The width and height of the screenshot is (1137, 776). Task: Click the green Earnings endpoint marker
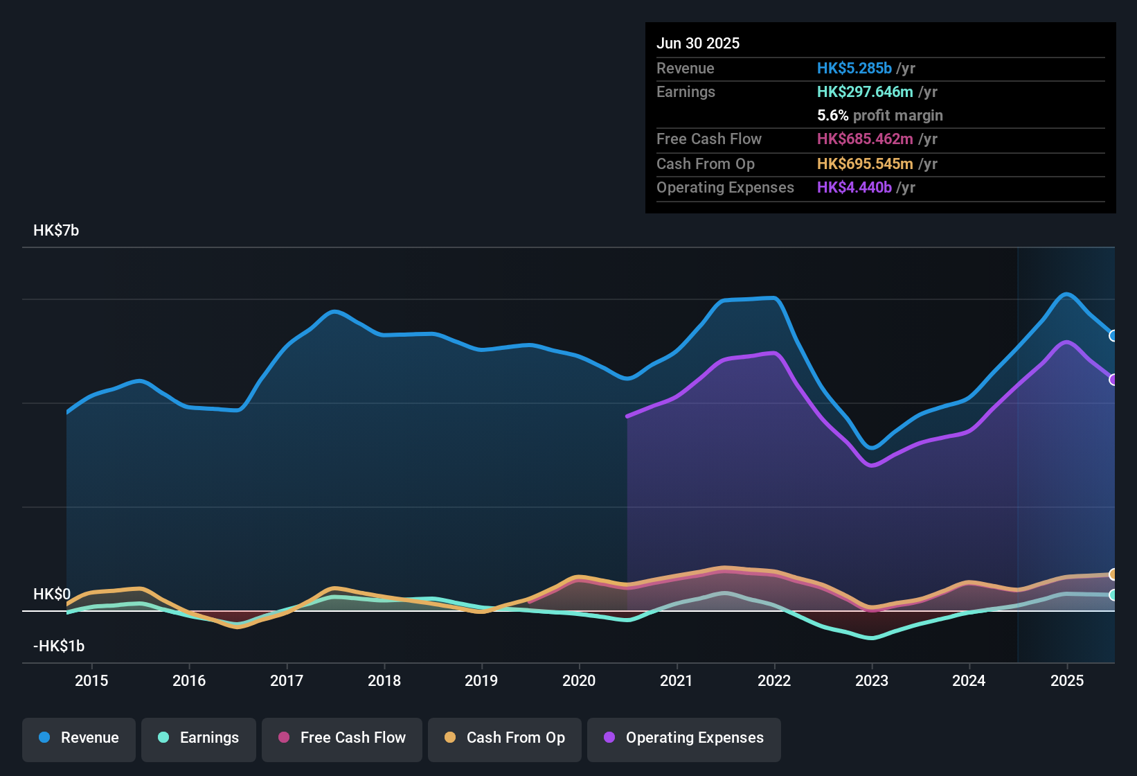click(x=1113, y=595)
